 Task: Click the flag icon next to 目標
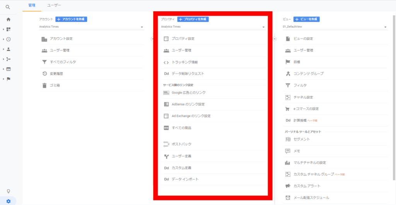[x=288, y=62]
